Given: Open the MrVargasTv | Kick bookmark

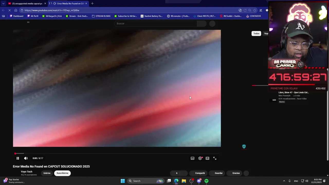Looking at the screenshot, I should (52, 16).
